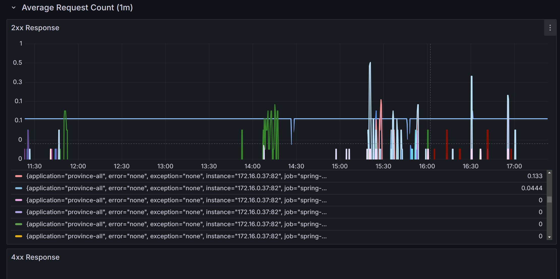The height and width of the screenshot is (279, 560).
Task: Toggle the series label valued 0.0444
Action: tap(176, 188)
